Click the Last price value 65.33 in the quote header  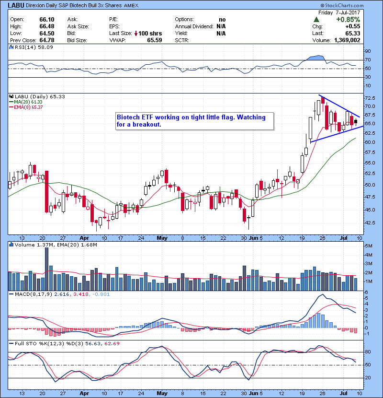[352, 33]
